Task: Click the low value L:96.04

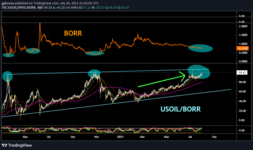Action: 112,8
